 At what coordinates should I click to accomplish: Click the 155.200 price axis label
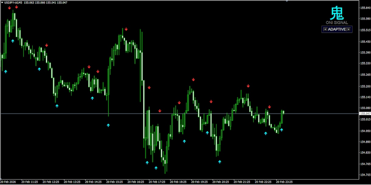365,86
